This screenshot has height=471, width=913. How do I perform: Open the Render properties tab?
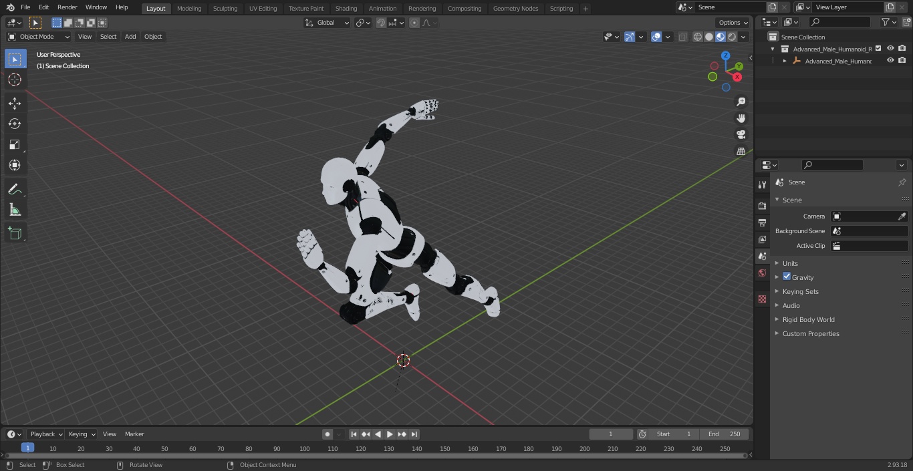point(762,206)
